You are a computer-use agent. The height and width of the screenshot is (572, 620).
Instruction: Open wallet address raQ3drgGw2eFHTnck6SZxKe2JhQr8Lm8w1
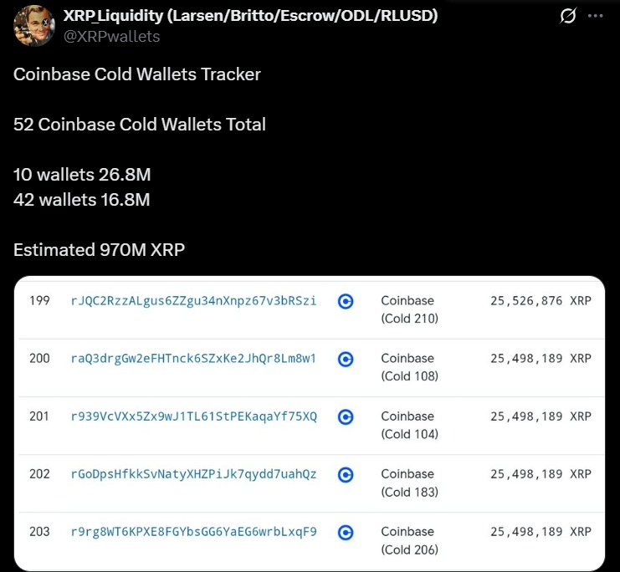[x=194, y=359]
